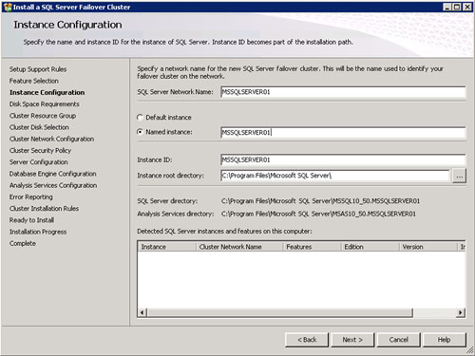Image resolution: width=475 pixels, height=356 pixels.
Task: Click the Instance ID text field
Action: (x=343, y=159)
